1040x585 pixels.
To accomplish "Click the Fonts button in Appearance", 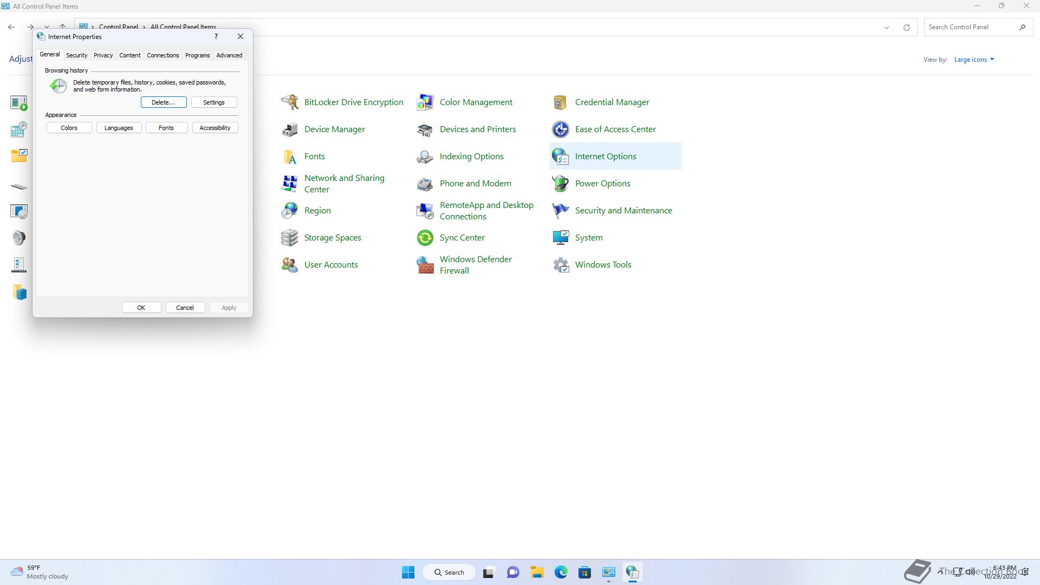I will (166, 128).
